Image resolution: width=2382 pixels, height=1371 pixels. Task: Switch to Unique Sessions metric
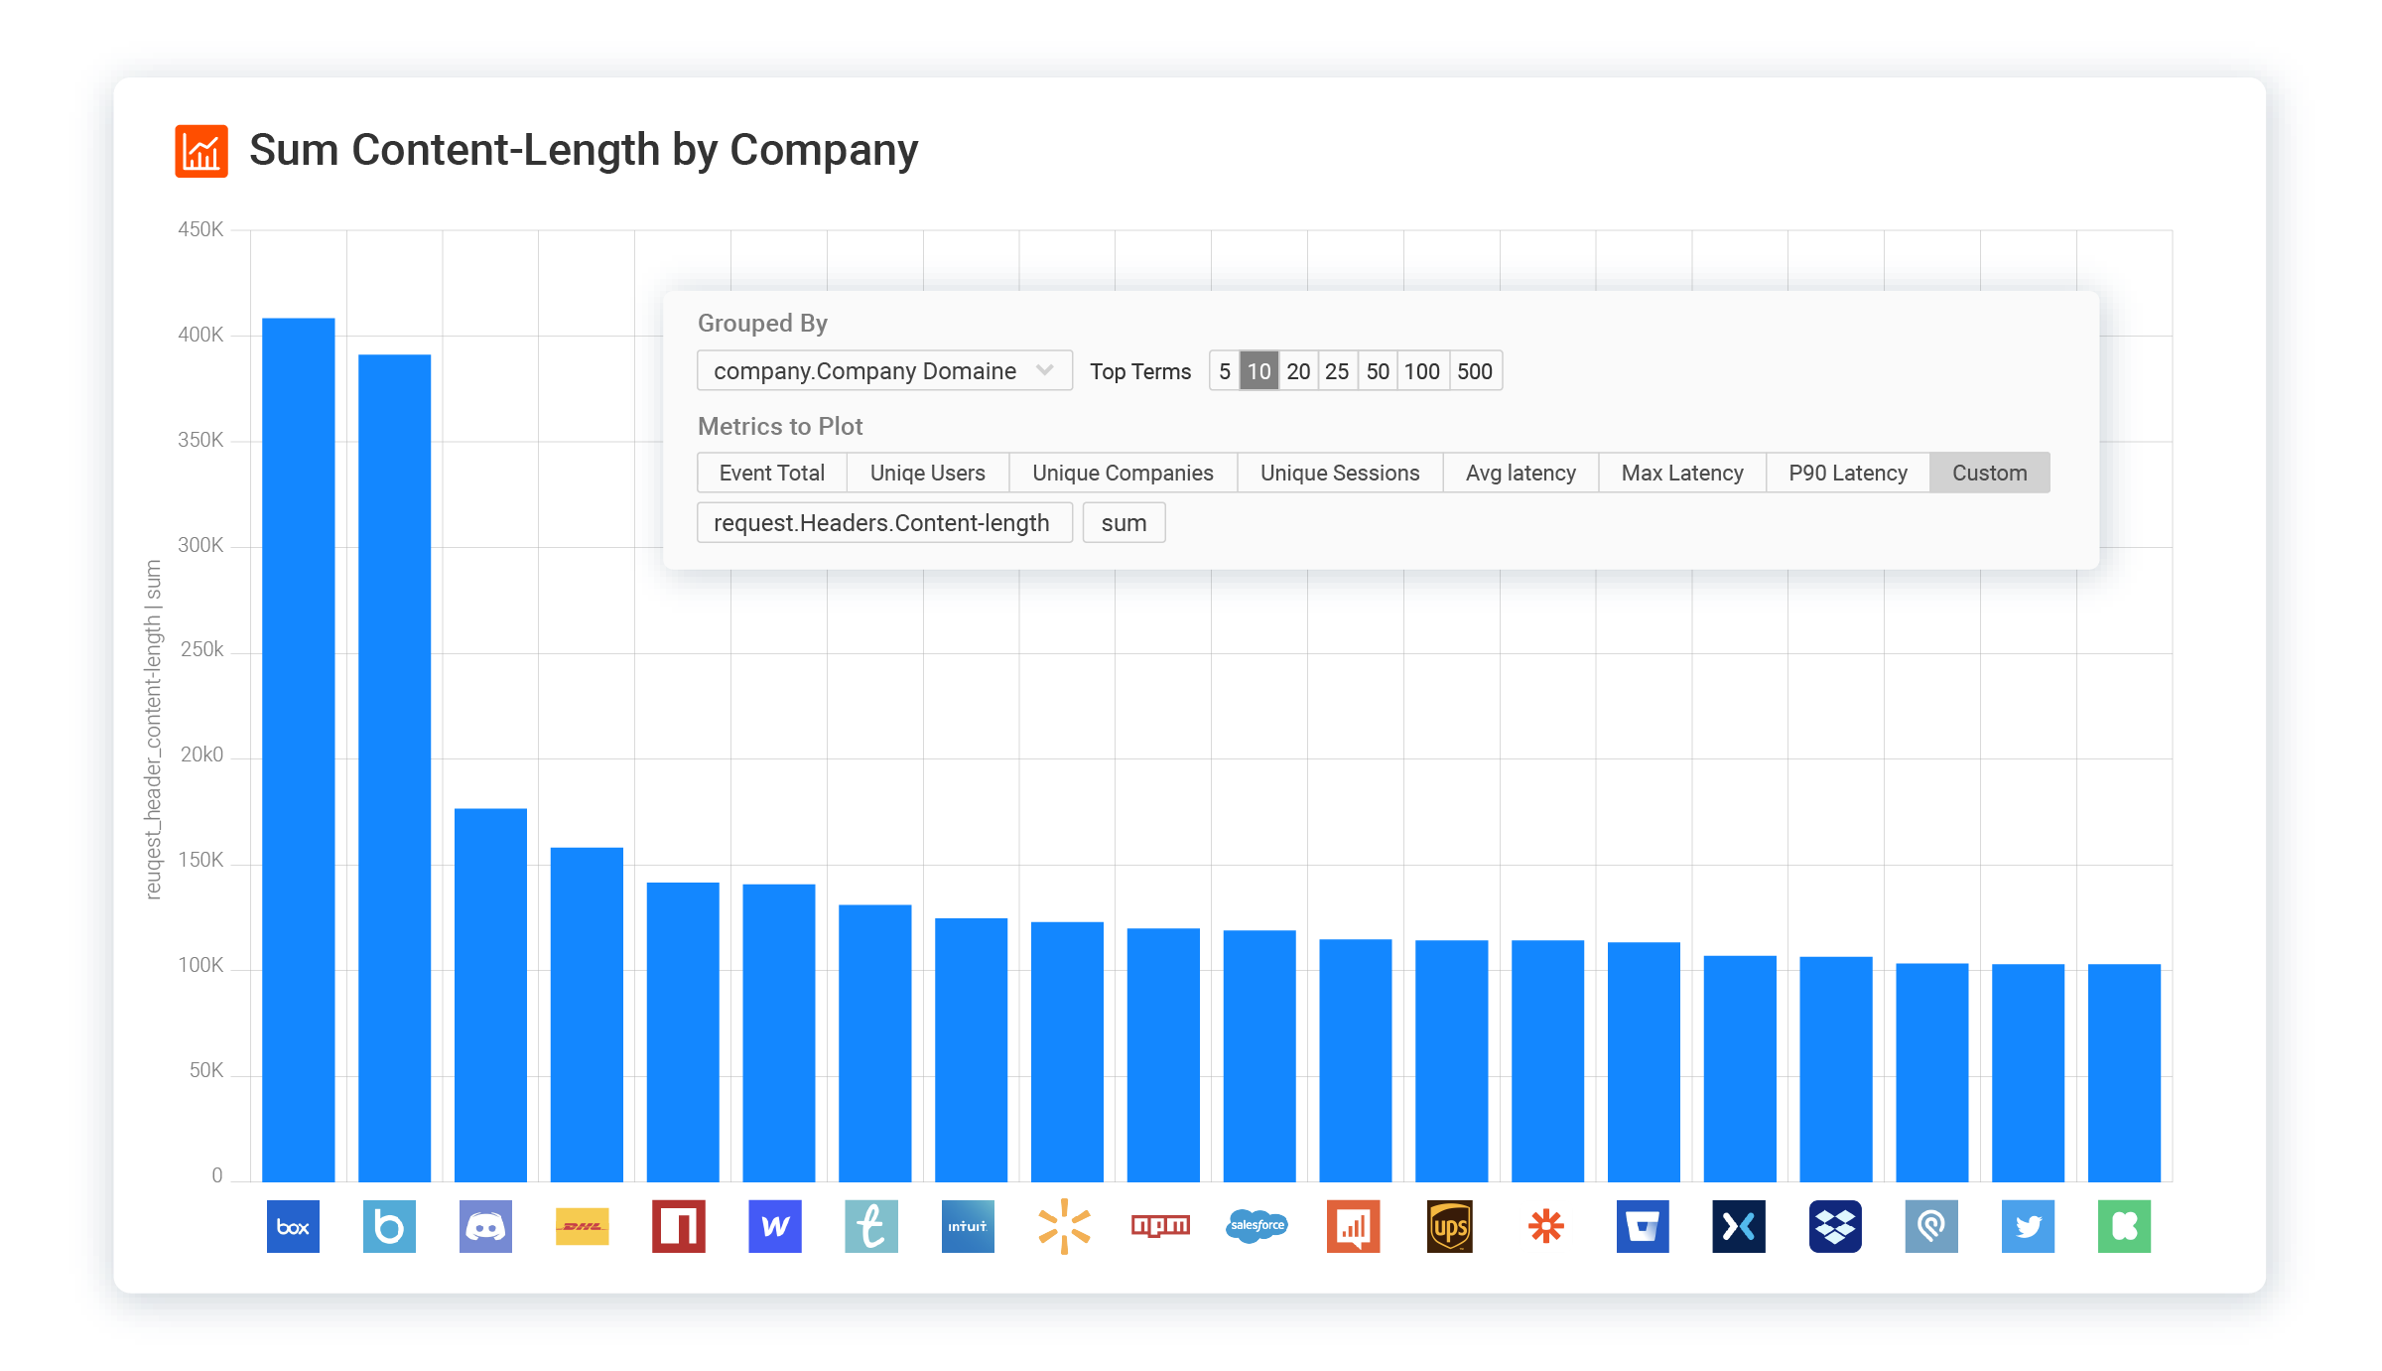[1340, 474]
